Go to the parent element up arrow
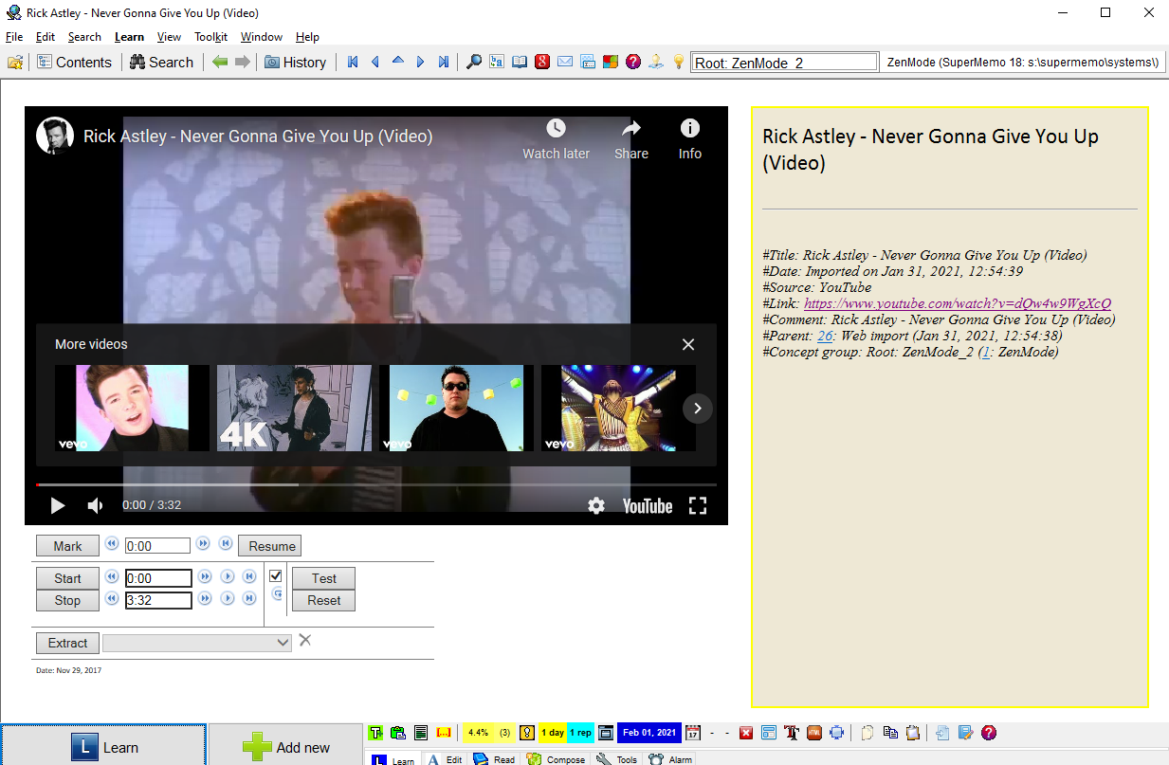The width and height of the screenshot is (1169, 765). (x=397, y=62)
